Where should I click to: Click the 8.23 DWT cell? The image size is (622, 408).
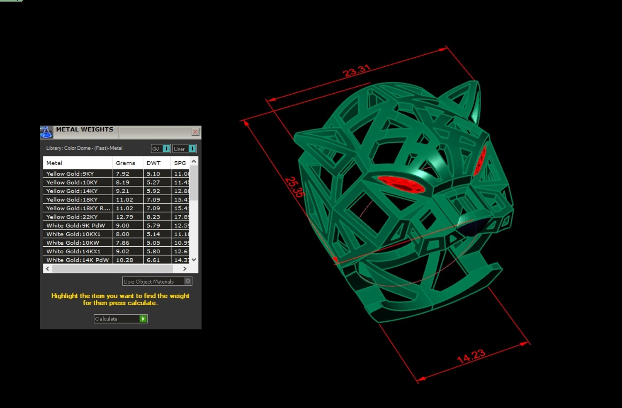(157, 217)
